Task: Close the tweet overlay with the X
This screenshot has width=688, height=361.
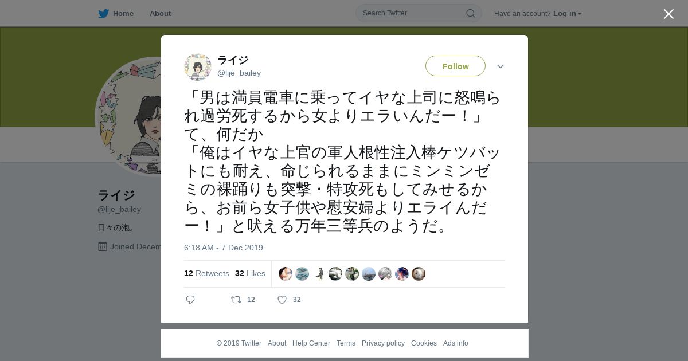Action: coord(669,14)
